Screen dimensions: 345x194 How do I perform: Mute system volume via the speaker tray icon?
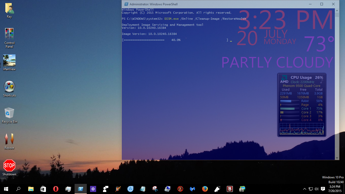(316, 189)
